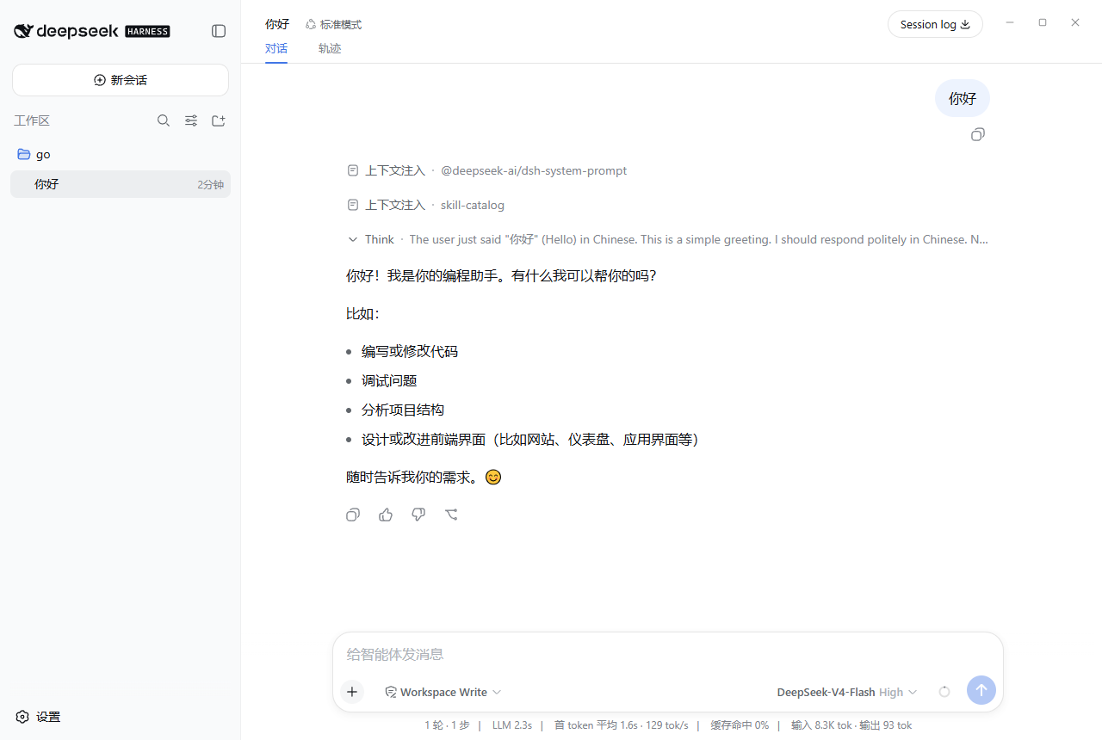
Task: Open 设置 settings at bottom left
Action: point(39,717)
